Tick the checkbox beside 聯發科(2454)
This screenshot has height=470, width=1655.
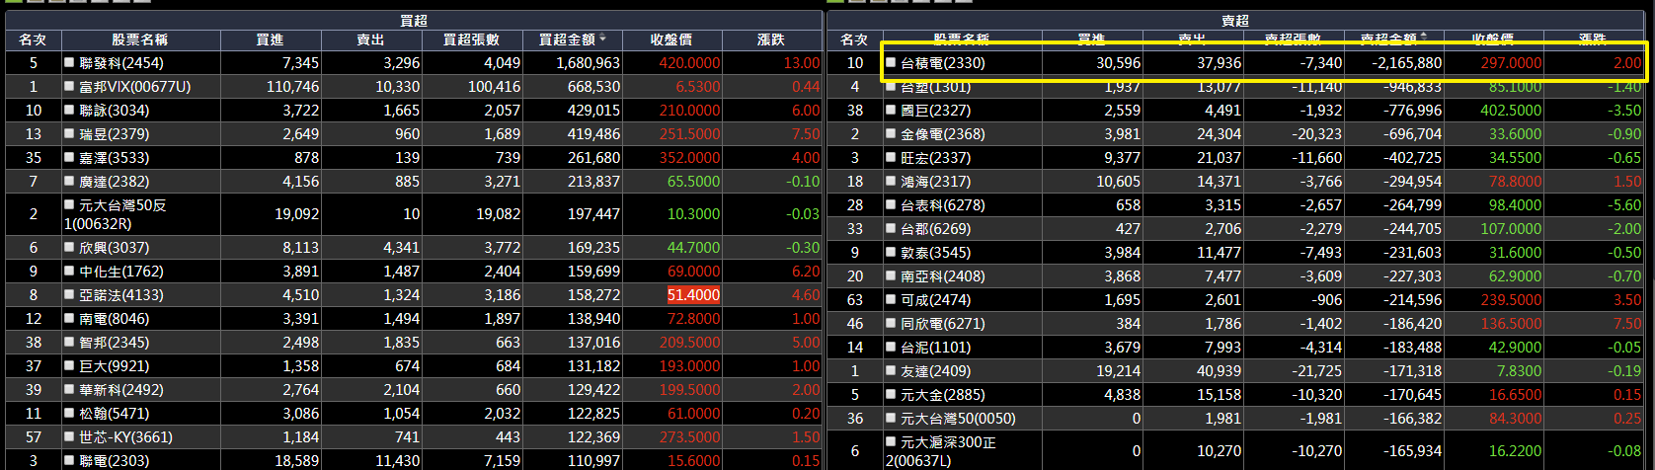point(69,62)
